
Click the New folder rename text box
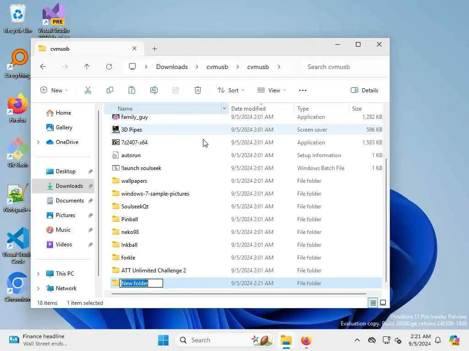pos(141,283)
